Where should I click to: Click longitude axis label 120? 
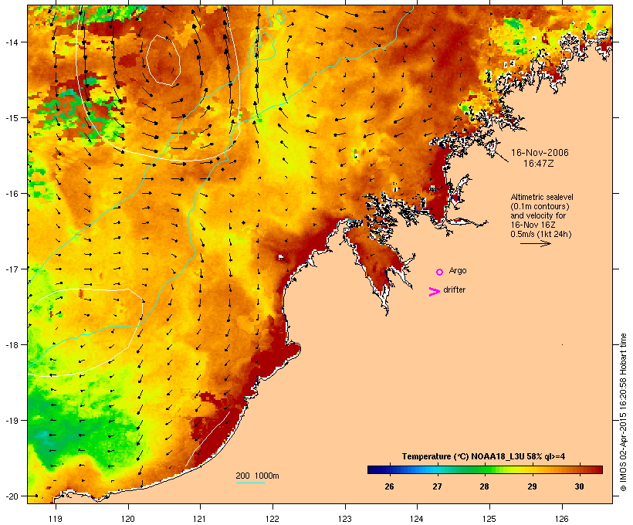point(128,519)
